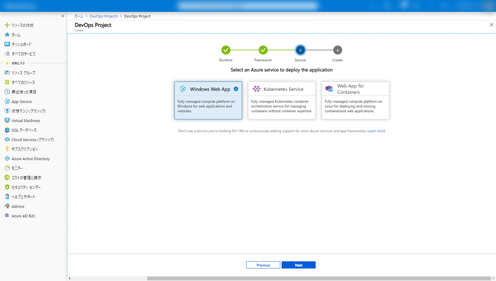Screen dimensions: 496x281
Task: Open the Monitor gauge icon
Action: [x=7, y=168]
